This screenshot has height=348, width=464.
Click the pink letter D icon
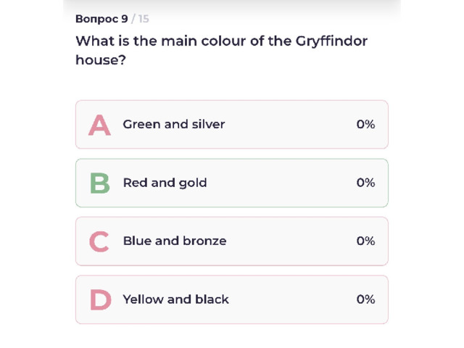[101, 300]
